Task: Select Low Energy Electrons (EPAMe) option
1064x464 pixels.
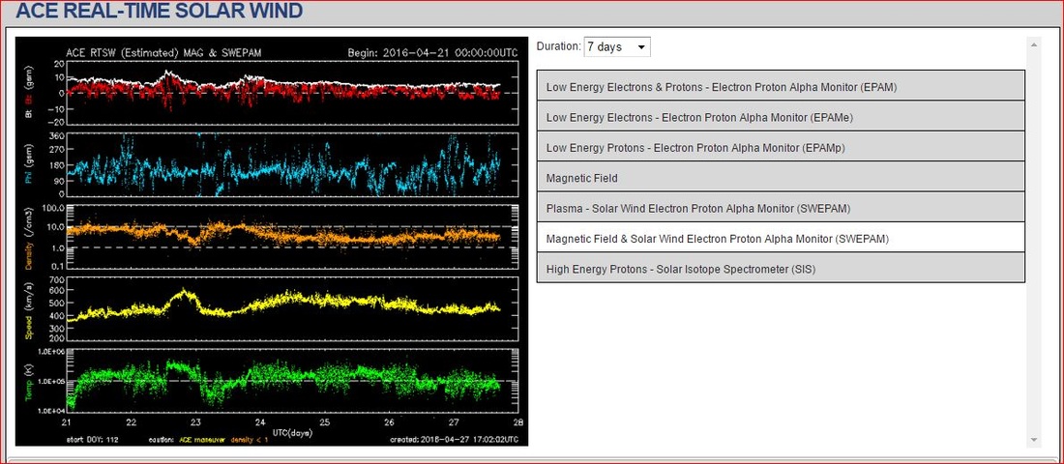Action: [781, 117]
